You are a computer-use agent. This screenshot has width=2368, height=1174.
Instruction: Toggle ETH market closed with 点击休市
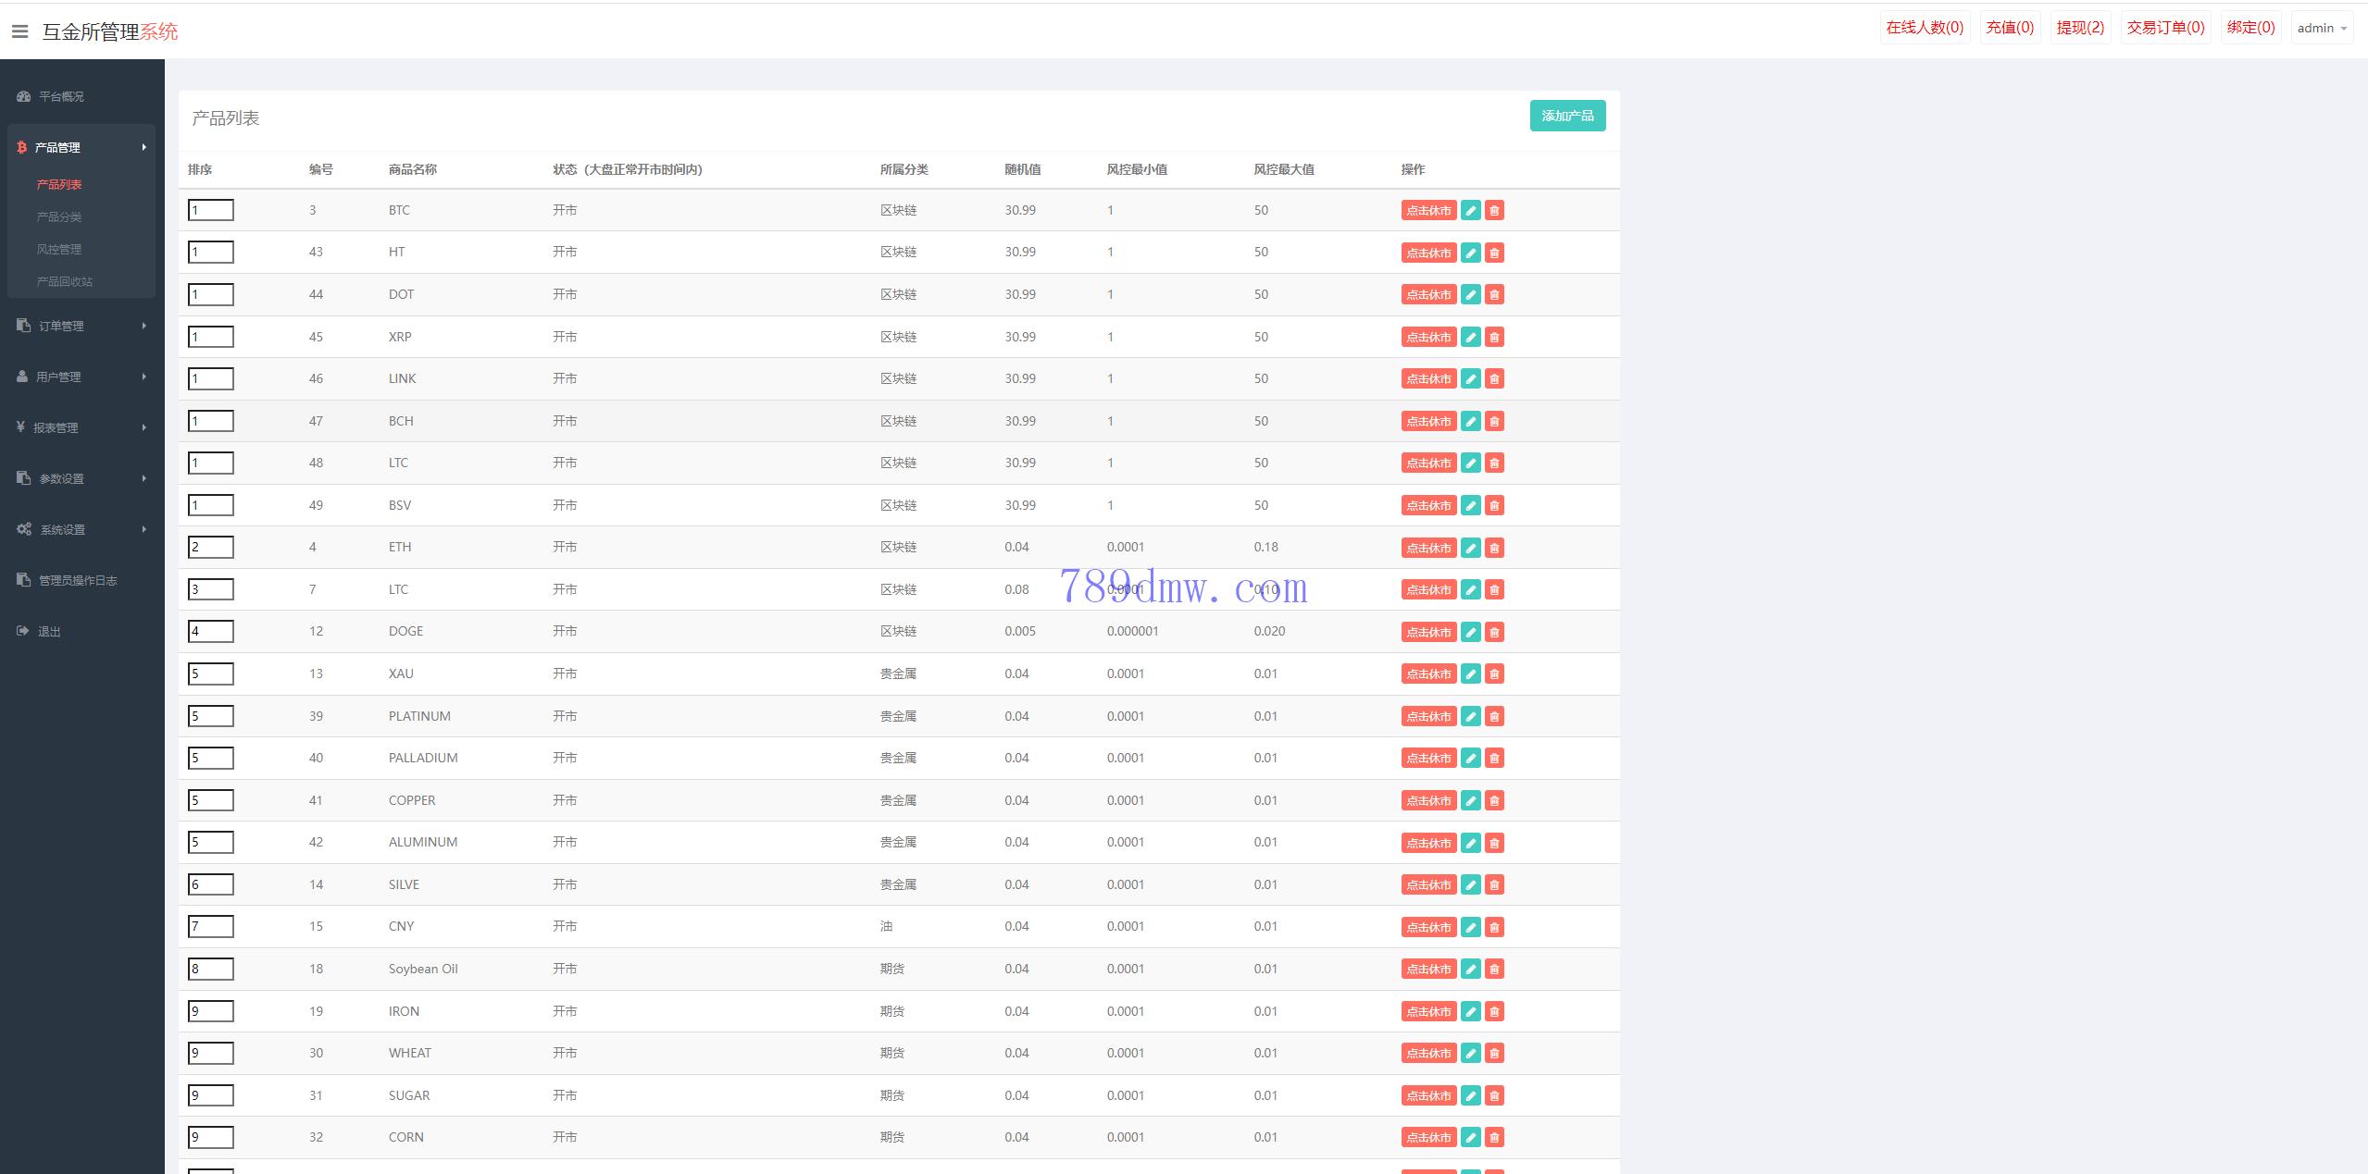[1428, 548]
